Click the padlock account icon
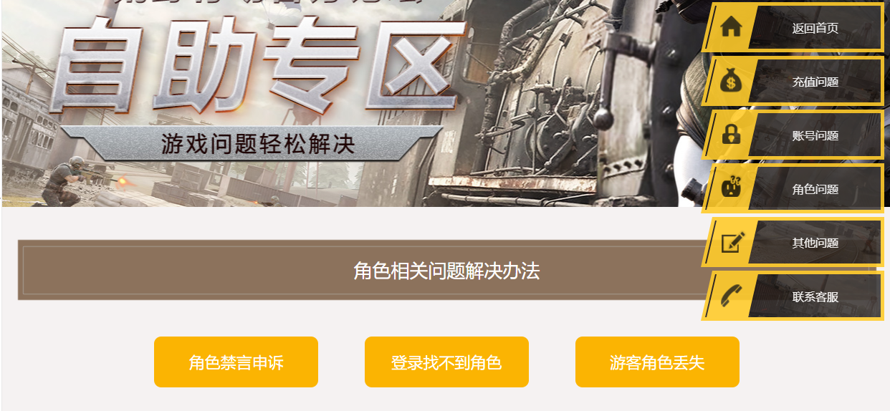Viewport: 890px width, 411px height. click(x=731, y=135)
